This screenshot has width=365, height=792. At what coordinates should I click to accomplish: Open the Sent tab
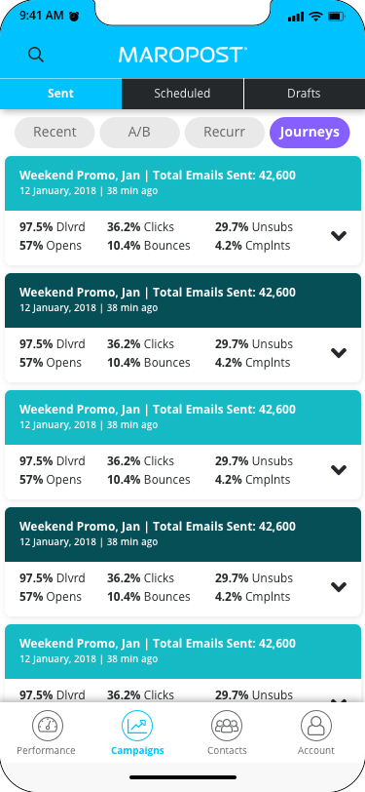click(x=60, y=94)
